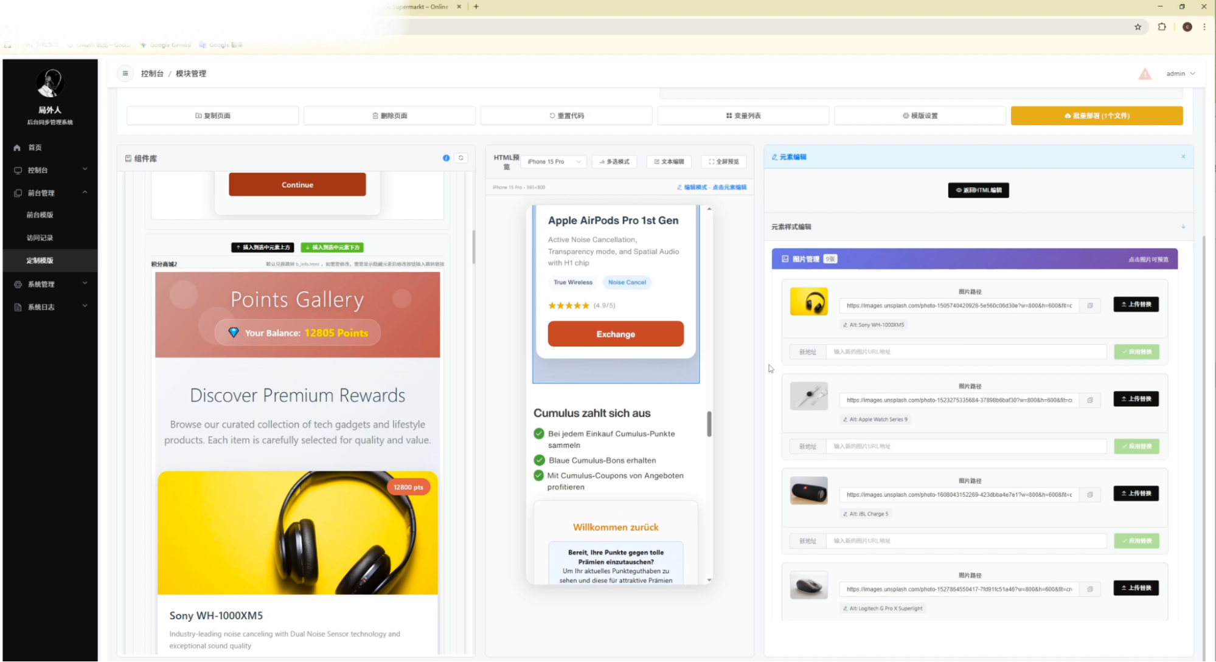Copy the Sony WH-1000XM5 image URL
Screen dimensions: 1216x662
(x=1090, y=305)
